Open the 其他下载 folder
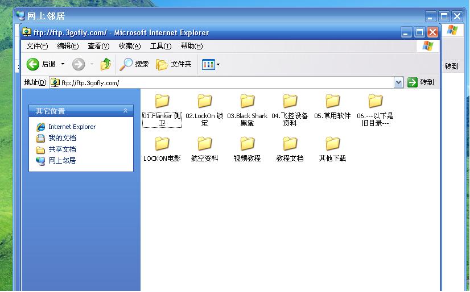The image size is (470, 292). pos(332,149)
